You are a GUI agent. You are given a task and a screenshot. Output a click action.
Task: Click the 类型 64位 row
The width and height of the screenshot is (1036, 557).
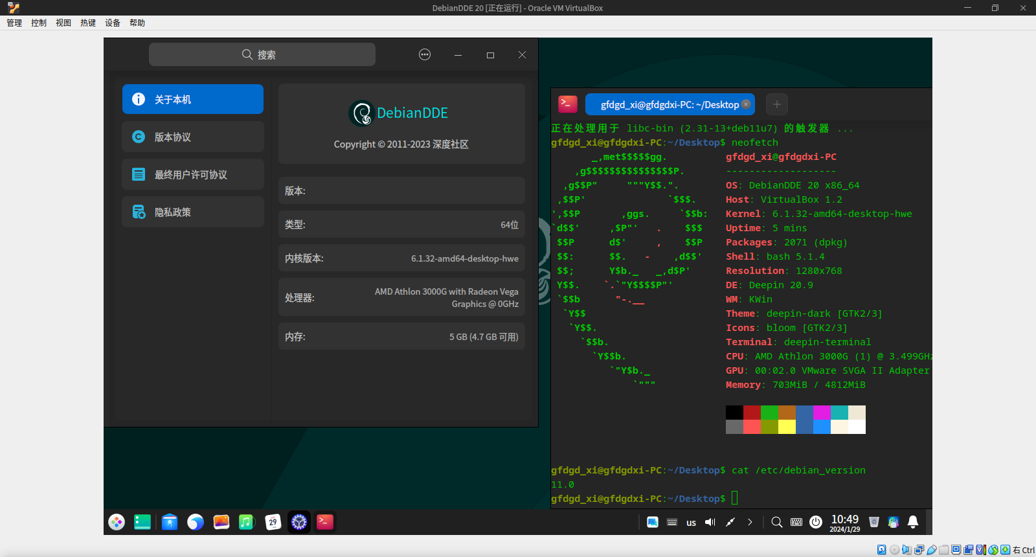(x=401, y=224)
